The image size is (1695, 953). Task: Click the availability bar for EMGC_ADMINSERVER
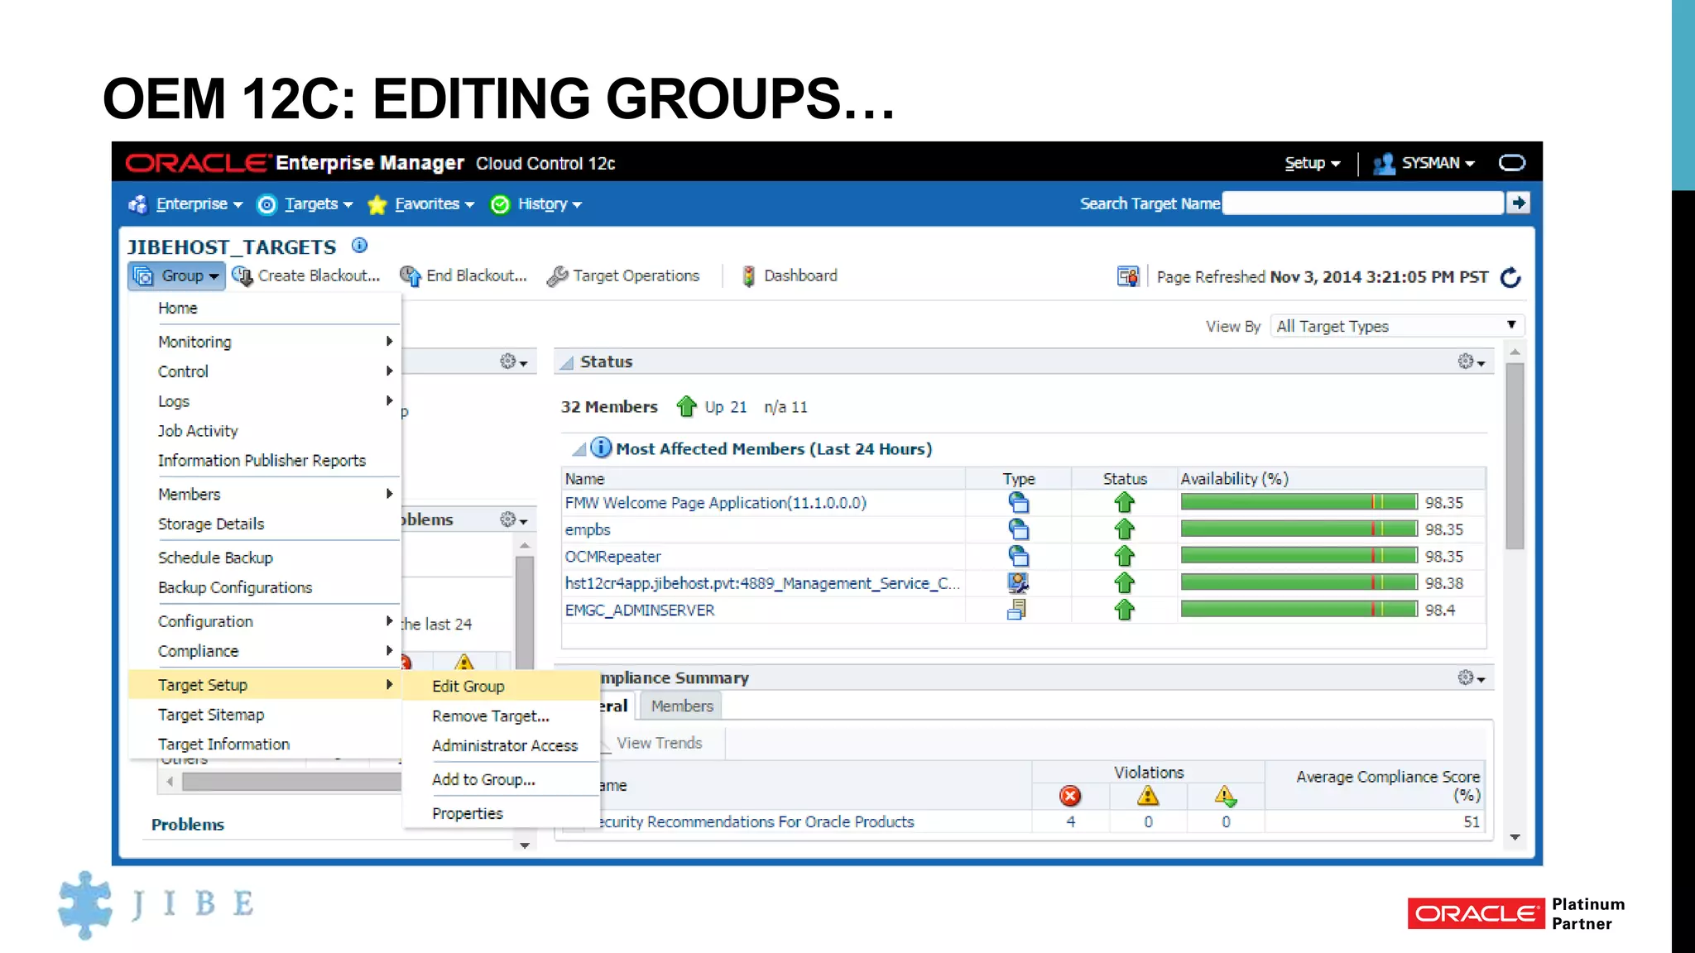(x=1299, y=610)
